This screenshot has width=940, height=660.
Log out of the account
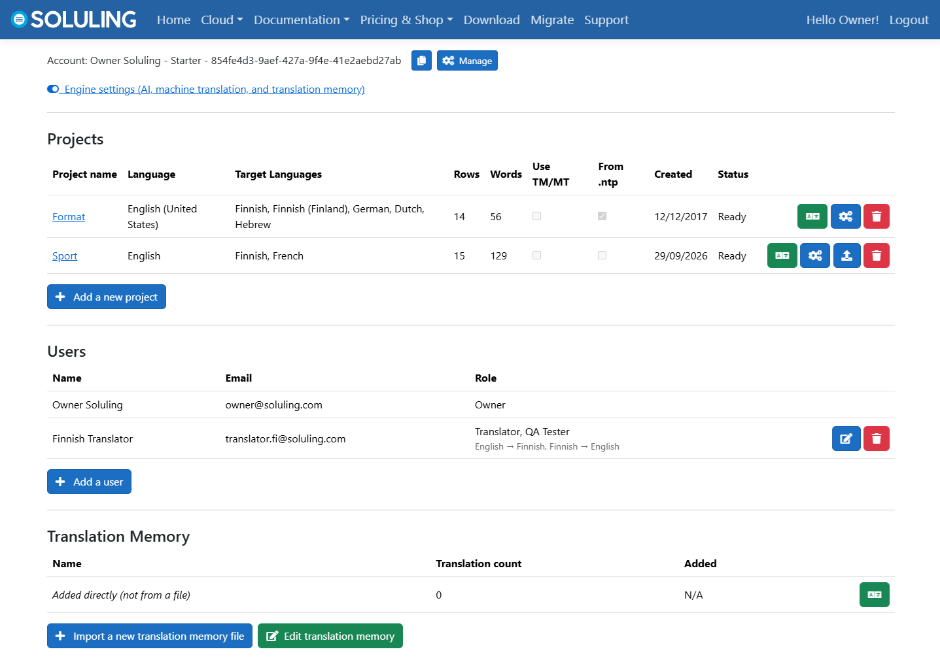[909, 20]
